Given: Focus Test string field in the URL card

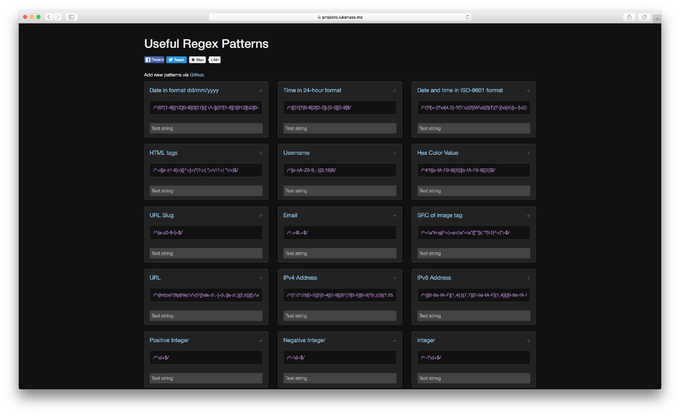Looking at the screenshot, I should point(206,316).
